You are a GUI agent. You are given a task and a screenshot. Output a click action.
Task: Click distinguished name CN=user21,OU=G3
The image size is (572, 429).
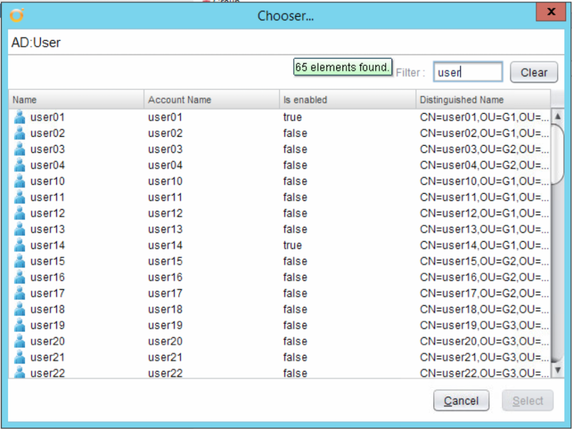click(484, 358)
